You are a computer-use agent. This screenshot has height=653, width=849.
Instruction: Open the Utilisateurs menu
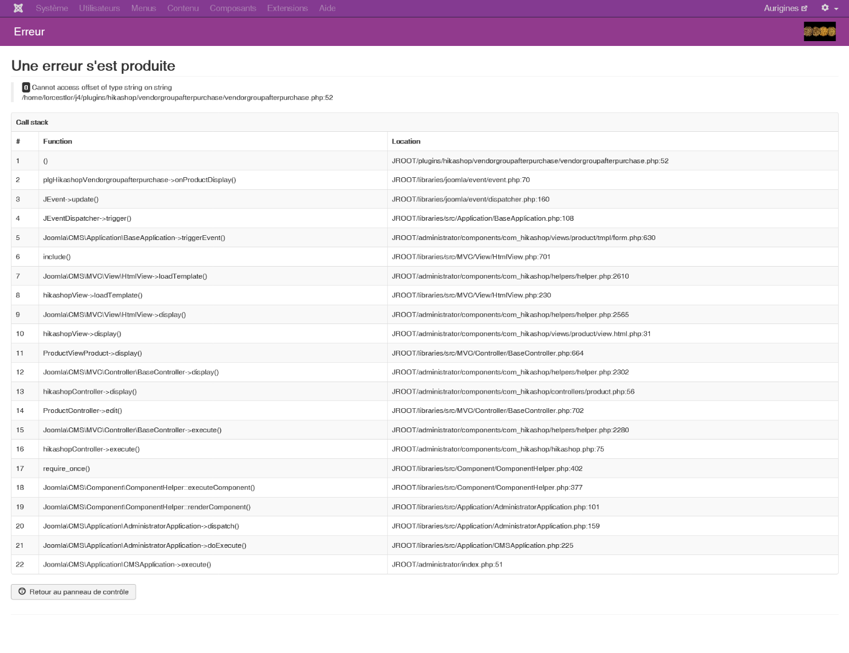tap(99, 8)
